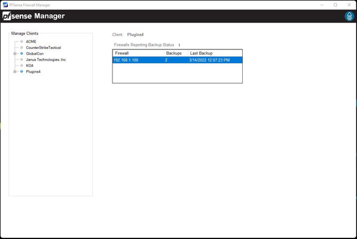Expand the Plugins4 tree node
This screenshot has width=357, height=239.
click(14, 71)
